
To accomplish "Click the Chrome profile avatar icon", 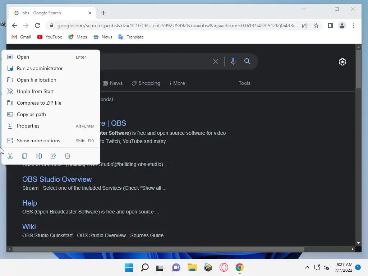I will [x=342, y=26].
